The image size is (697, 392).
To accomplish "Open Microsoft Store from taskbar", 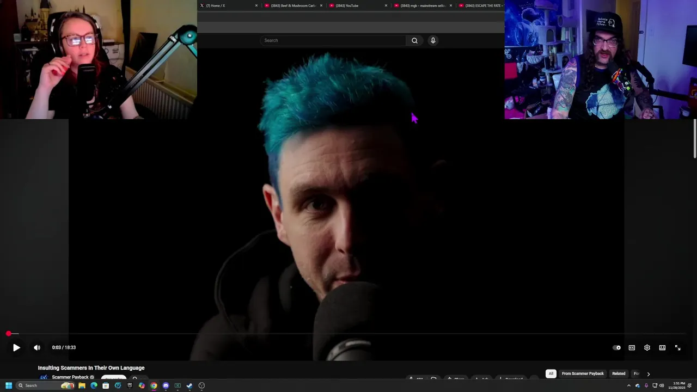I will 106,385.
